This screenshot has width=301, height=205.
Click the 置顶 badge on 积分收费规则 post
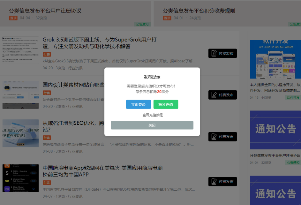[x=167, y=18]
